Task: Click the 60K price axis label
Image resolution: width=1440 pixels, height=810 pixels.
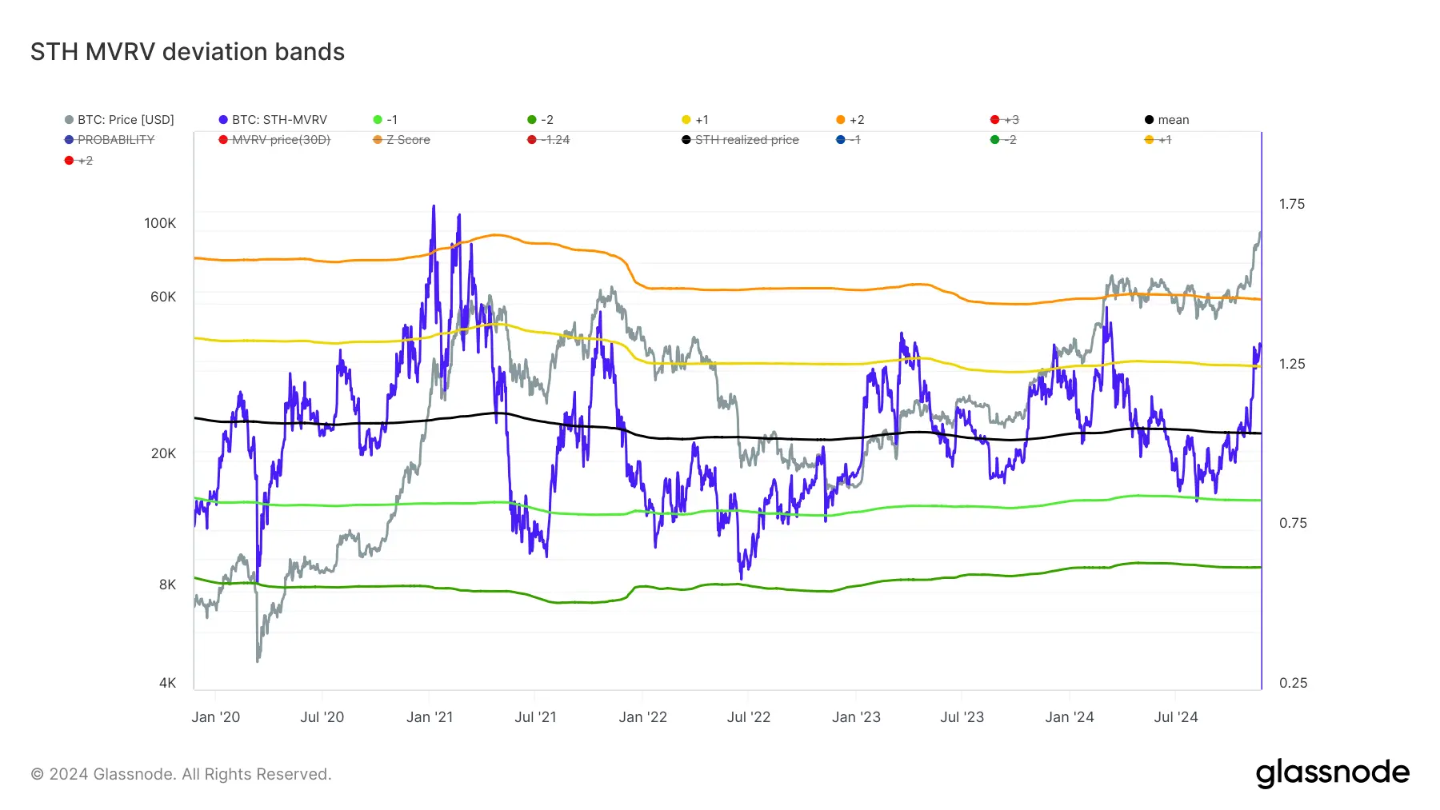Action: [163, 297]
